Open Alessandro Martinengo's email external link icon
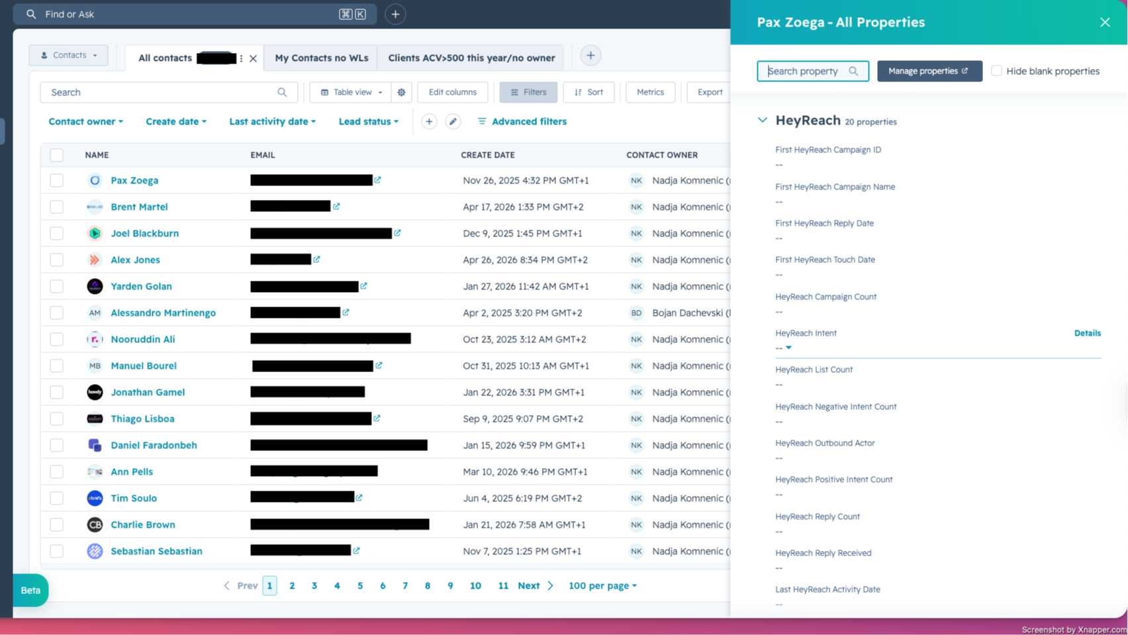Viewport: 1128px width, 635px height. pos(346,312)
